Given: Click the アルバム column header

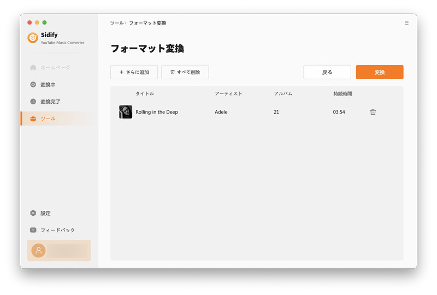Looking at the screenshot, I should click(x=283, y=93).
